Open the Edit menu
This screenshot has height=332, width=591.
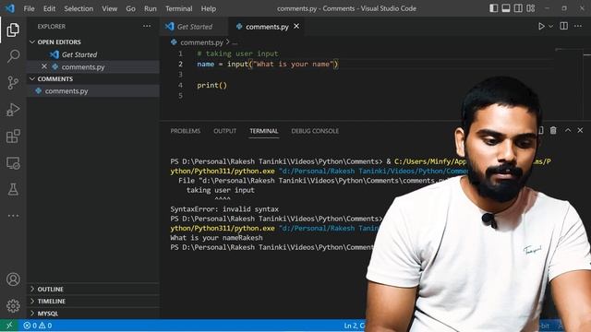tap(49, 8)
